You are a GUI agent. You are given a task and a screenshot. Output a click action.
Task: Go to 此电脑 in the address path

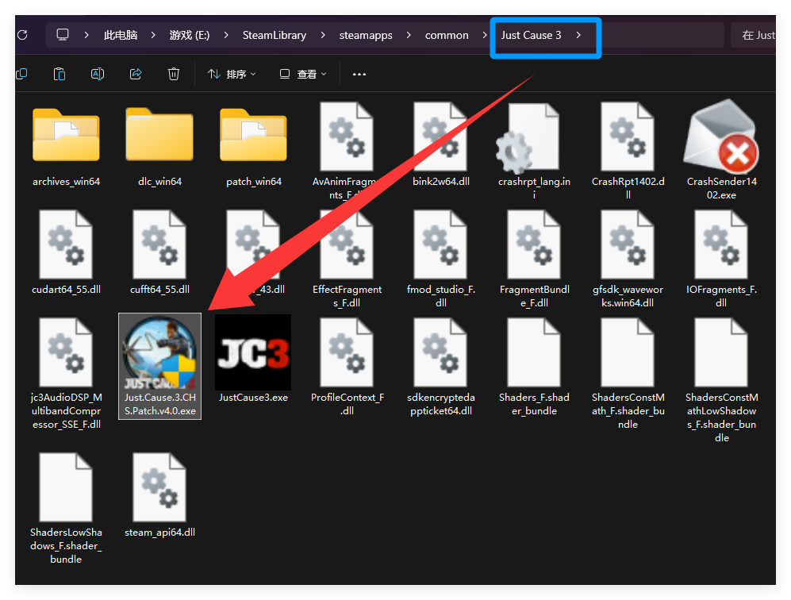click(x=121, y=35)
